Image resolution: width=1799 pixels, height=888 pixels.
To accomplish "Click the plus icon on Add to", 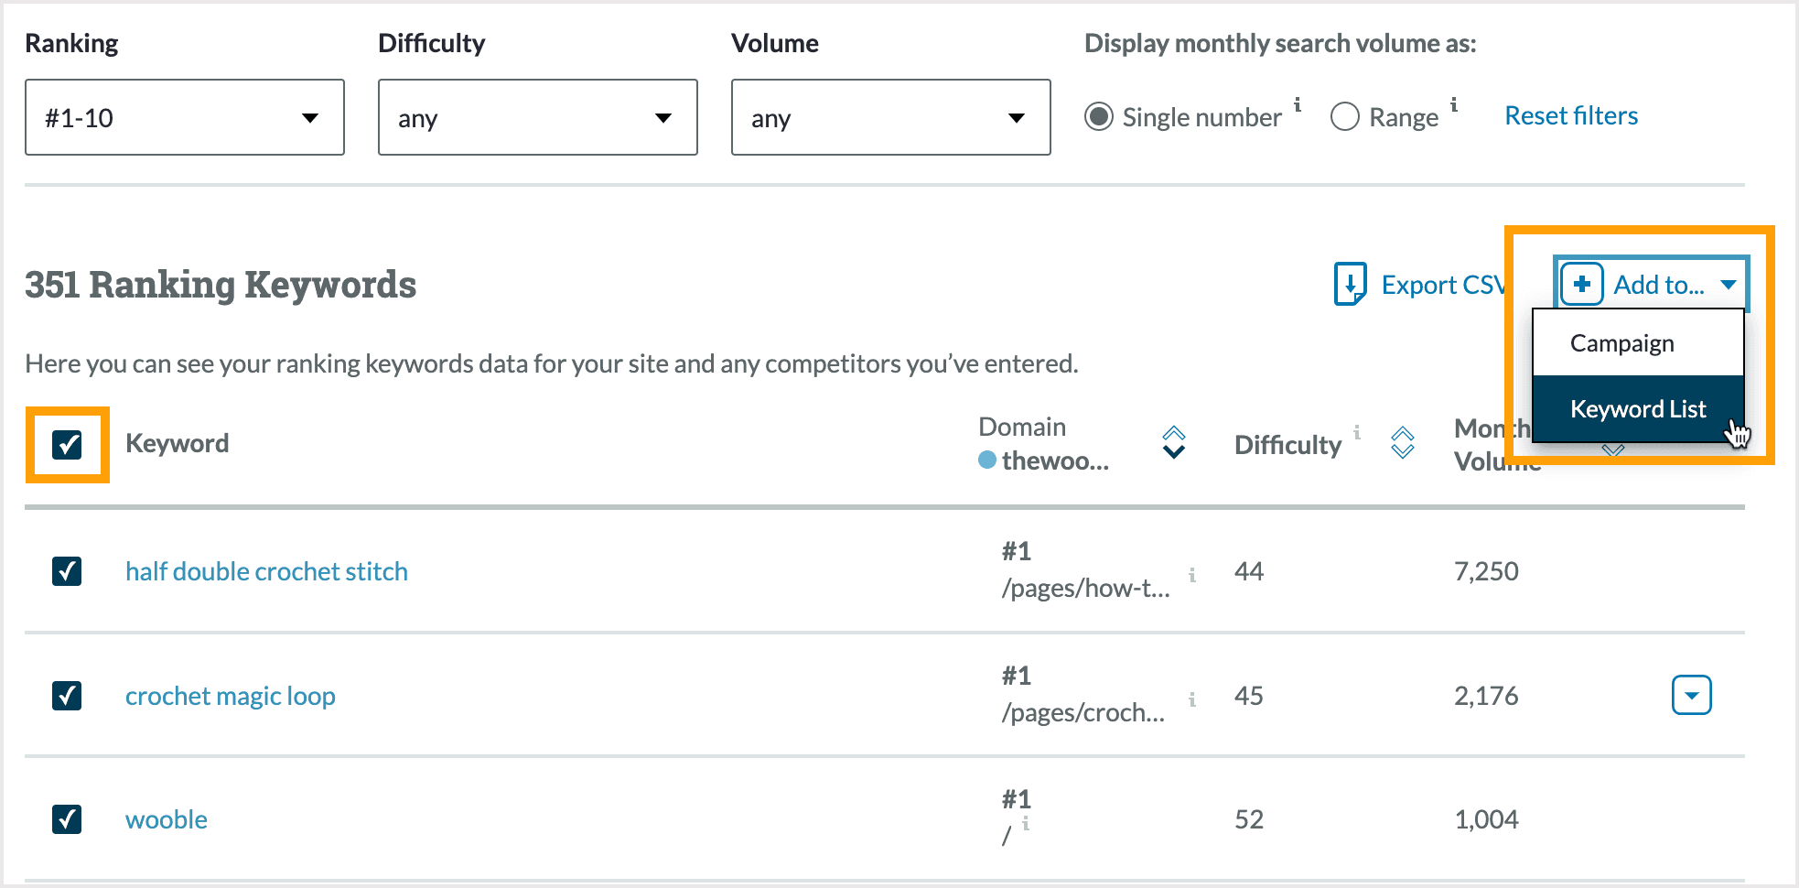I will point(1581,285).
